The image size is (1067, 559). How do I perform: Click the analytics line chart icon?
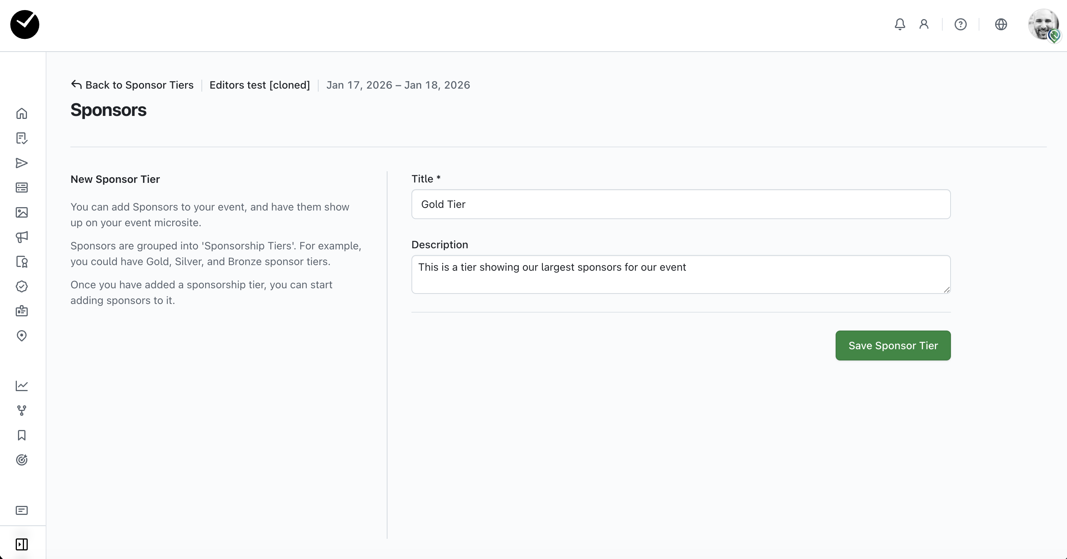click(x=22, y=386)
